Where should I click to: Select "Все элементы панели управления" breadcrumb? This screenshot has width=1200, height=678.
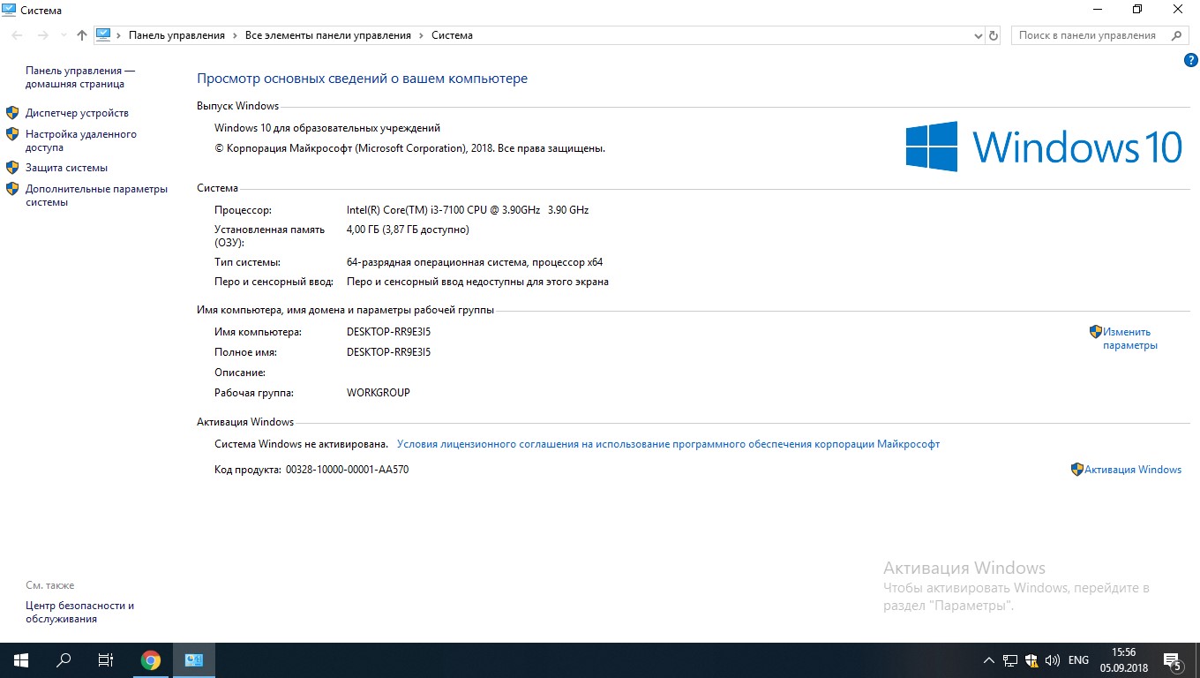pyautogui.click(x=328, y=35)
